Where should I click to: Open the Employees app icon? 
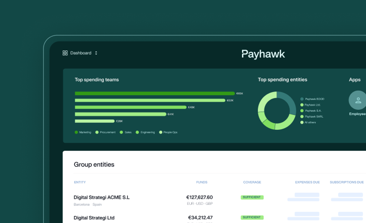(358, 100)
